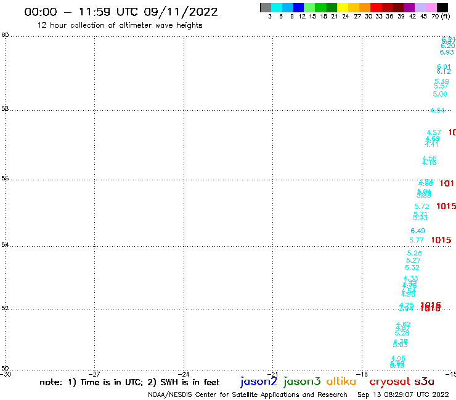Click 'NOAA/NESDIS Center for Satellite Applications and Research'

tap(248, 394)
